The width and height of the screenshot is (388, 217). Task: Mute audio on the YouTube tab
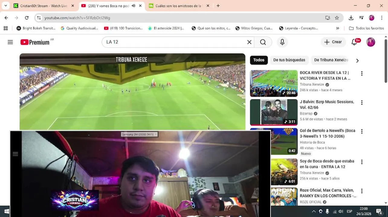point(133,6)
